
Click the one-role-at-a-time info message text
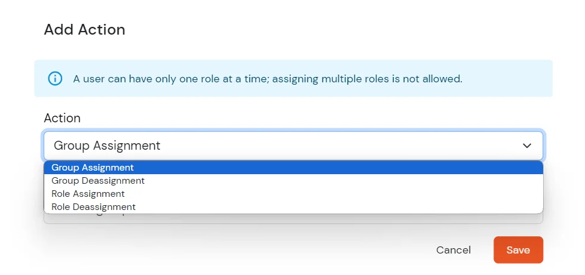(267, 78)
